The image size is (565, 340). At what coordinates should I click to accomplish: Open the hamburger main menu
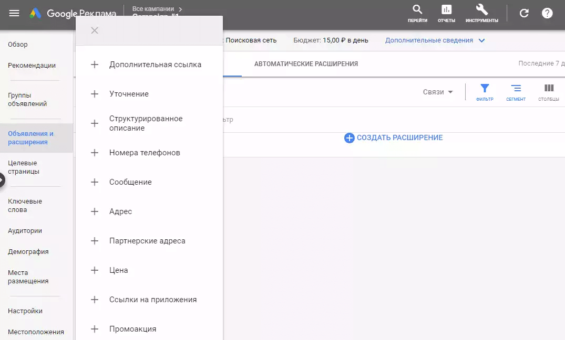pos(14,13)
